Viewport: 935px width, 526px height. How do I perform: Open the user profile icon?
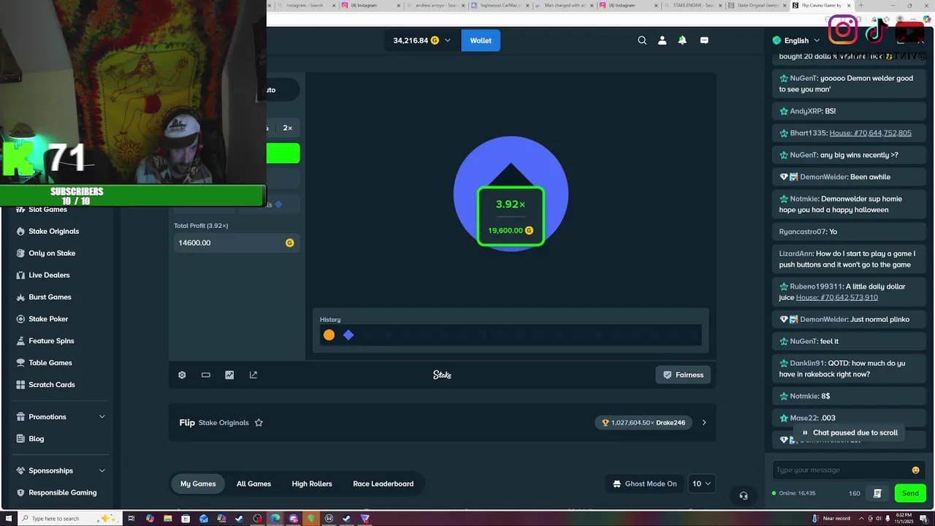click(x=662, y=40)
